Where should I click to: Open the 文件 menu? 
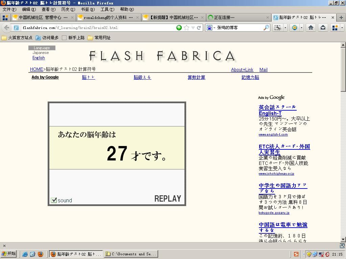click(x=9, y=9)
